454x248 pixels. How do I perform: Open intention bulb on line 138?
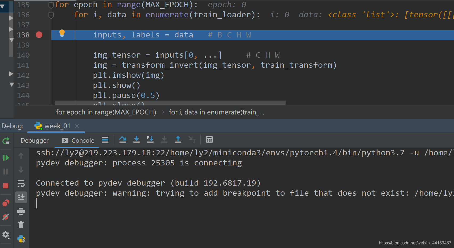(x=62, y=33)
